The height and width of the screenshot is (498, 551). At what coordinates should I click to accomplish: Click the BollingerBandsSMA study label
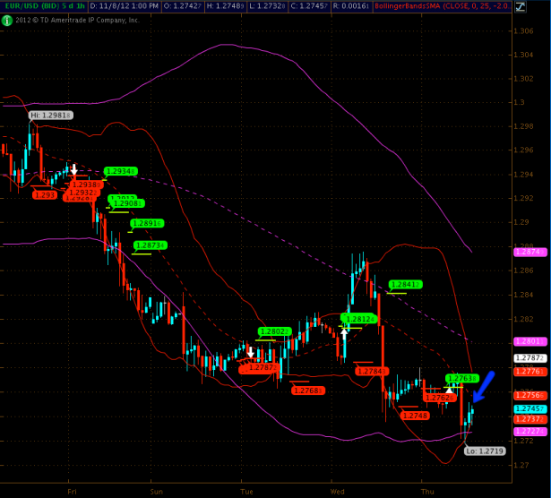(x=448, y=5)
